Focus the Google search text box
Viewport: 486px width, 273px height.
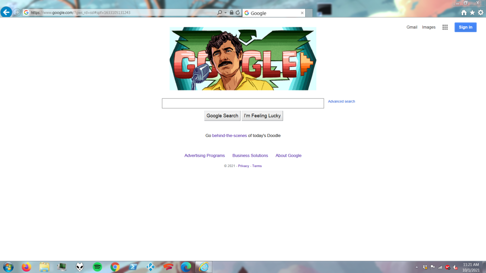point(243,103)
